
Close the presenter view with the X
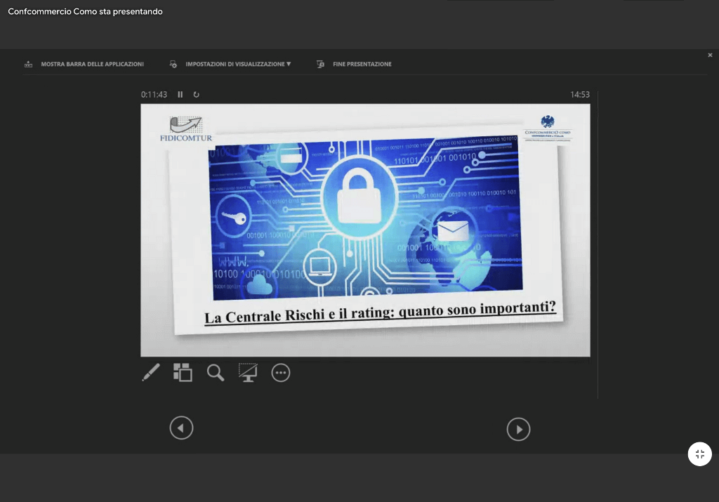coord(710,55)
